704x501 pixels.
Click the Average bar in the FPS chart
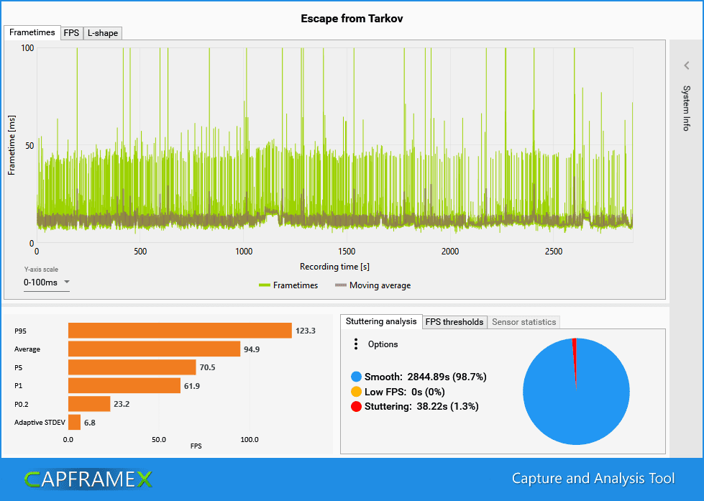pyautogui.click(x=154, y=349)
